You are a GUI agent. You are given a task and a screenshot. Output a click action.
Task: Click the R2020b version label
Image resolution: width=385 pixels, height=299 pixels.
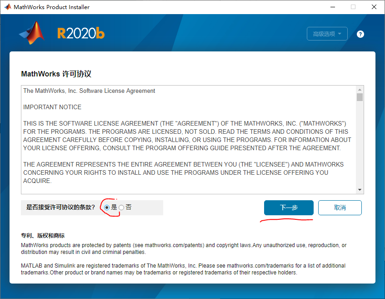pos(80,33)
